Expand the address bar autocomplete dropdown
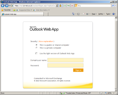 pos(57,6)
